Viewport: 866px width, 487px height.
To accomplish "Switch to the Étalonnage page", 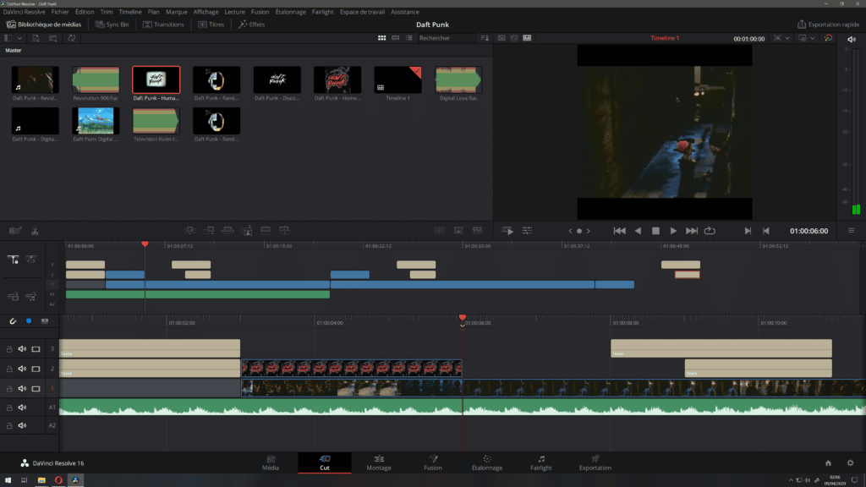I will pyautogui.click(x=487, y=462).
